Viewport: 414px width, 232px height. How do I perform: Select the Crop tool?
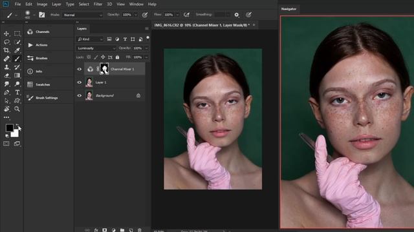click(6, 50)
